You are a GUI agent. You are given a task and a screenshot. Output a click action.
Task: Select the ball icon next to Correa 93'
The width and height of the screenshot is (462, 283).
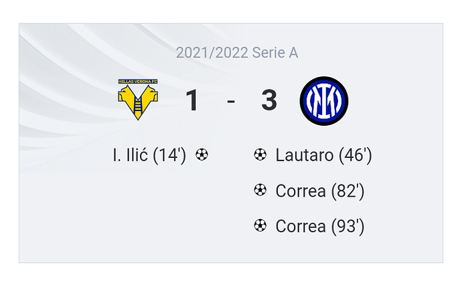260,226
